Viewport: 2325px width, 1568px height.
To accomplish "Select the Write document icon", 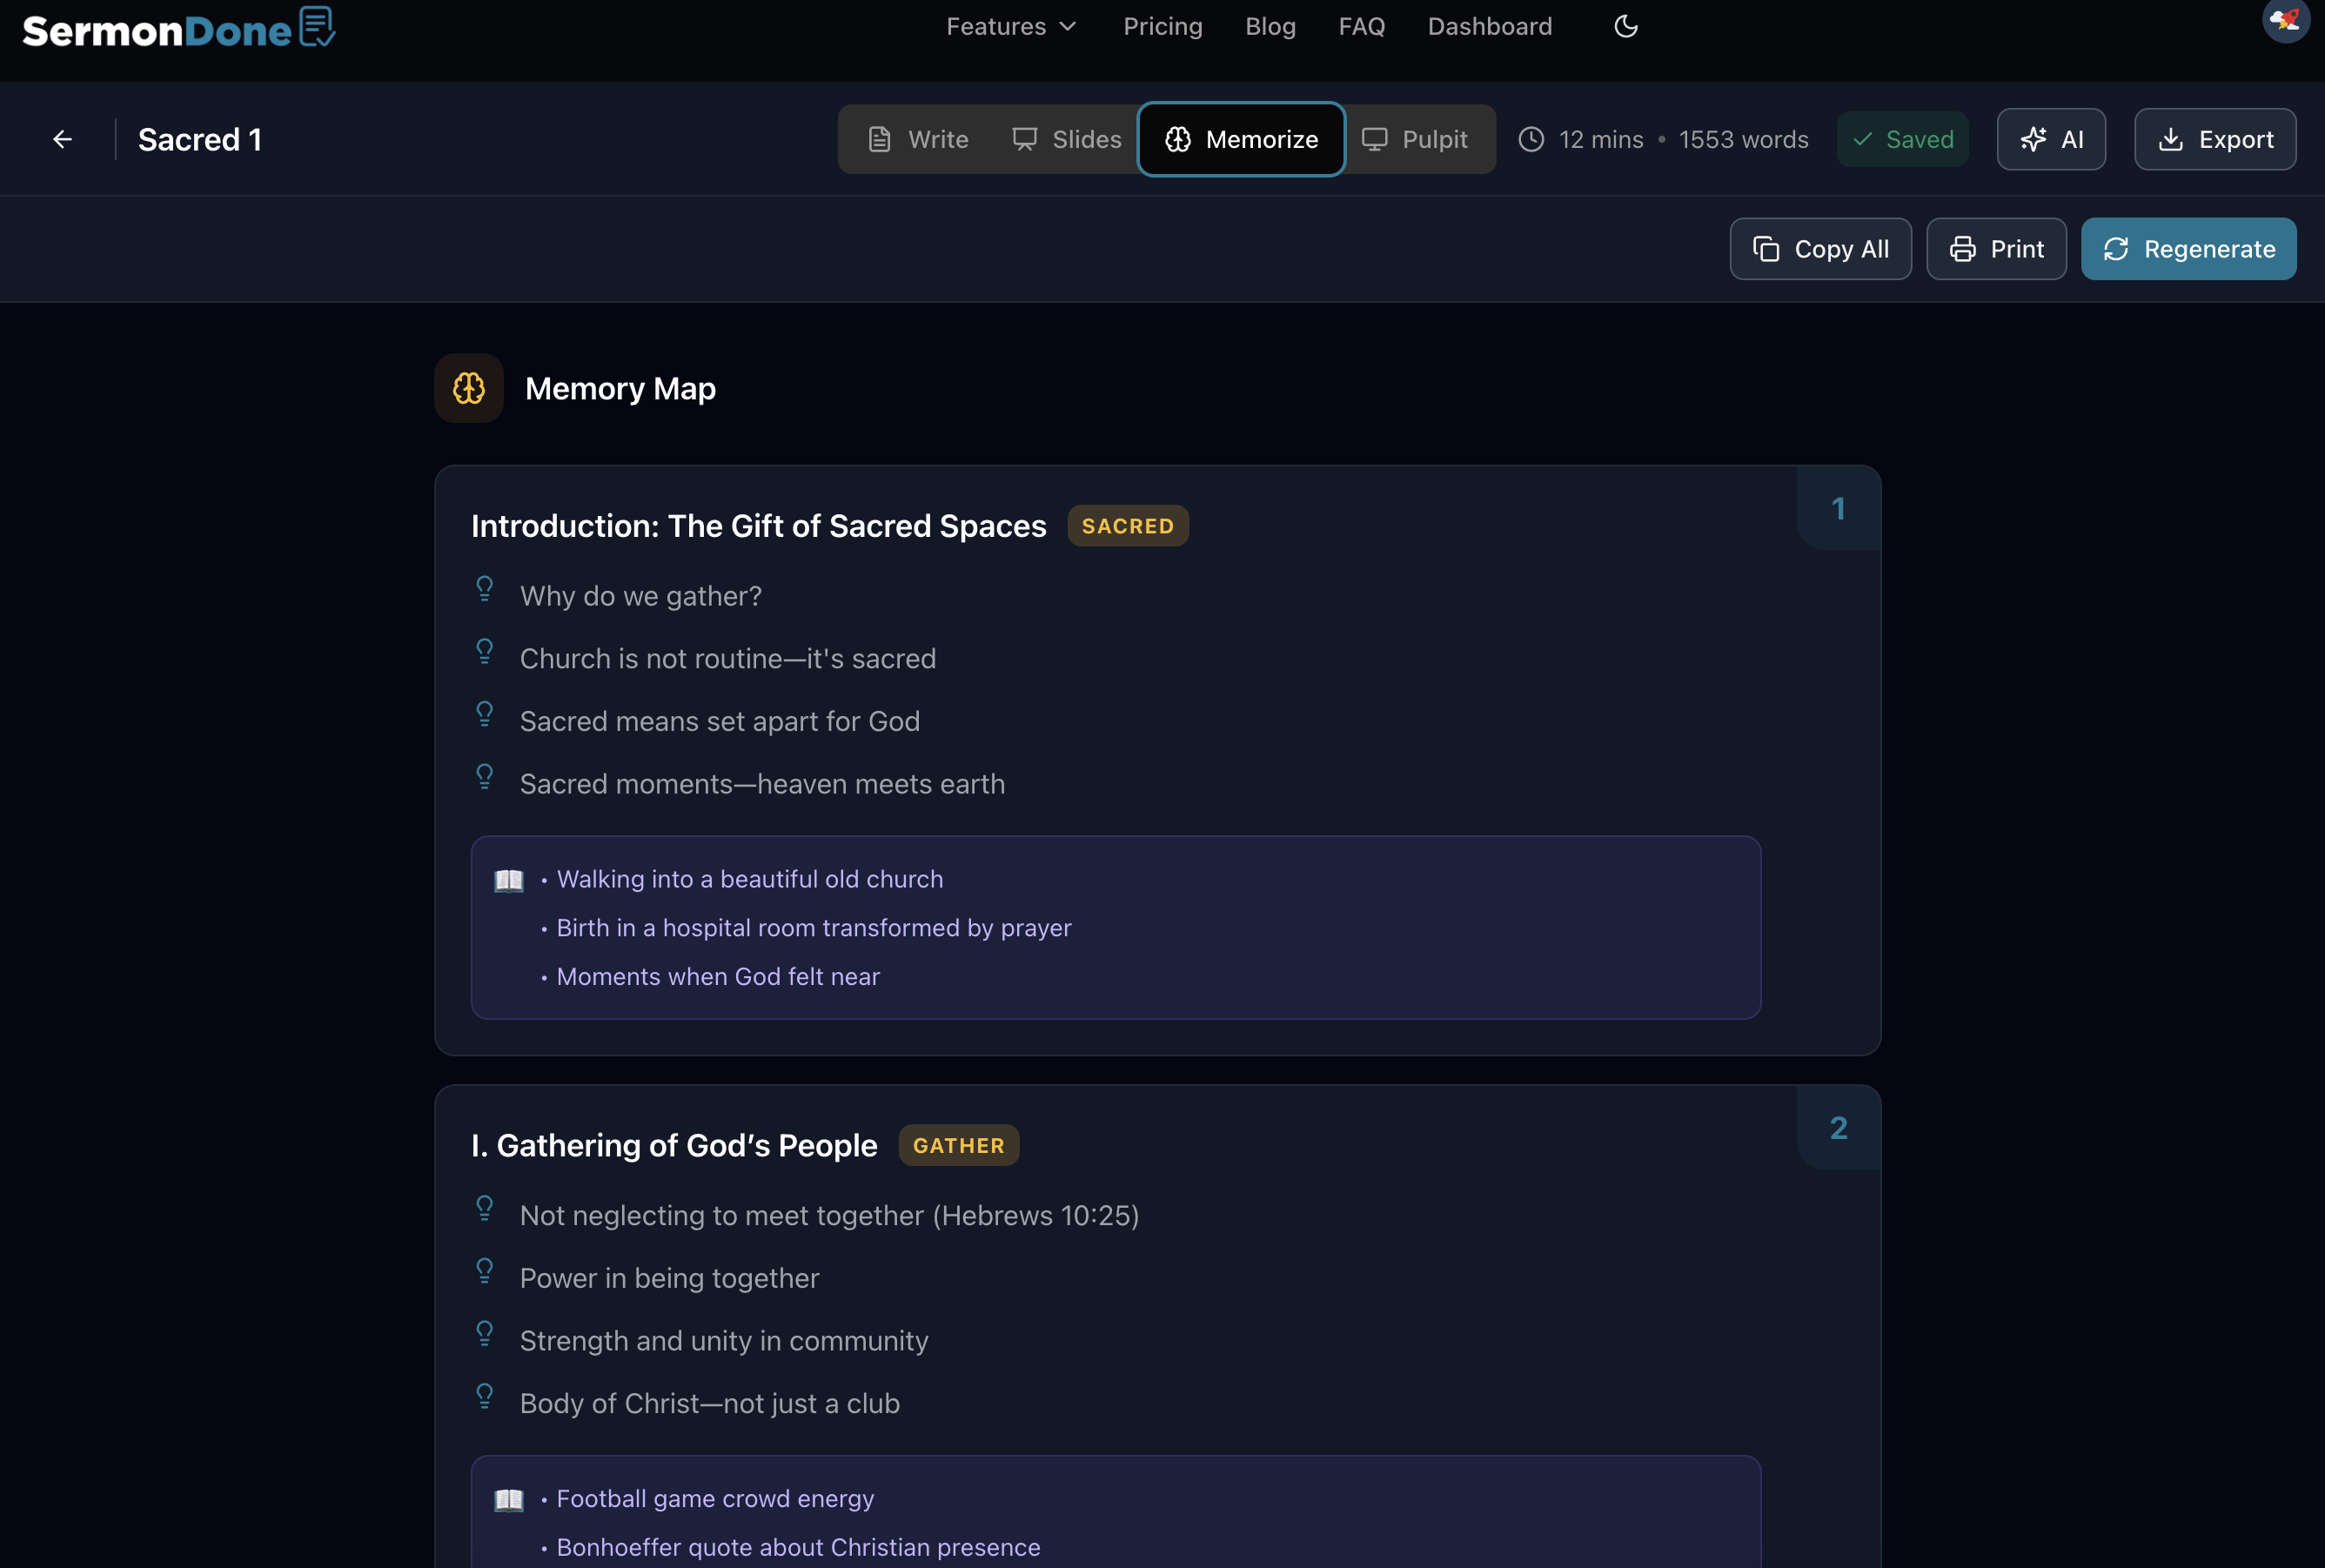I will coord(879,139).
